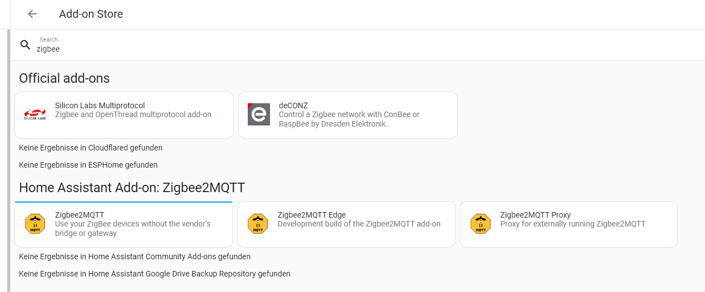This screenshot has width=705, height=292.
Task: Click the left vertical scrollbar
Action: coord(8,160)
